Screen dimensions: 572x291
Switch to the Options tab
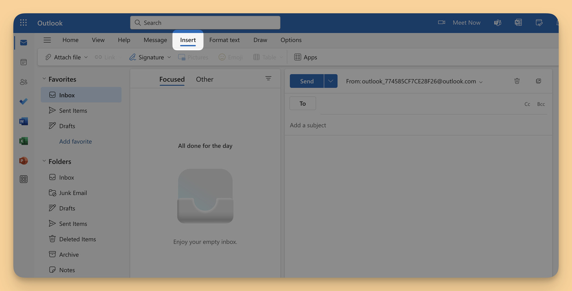click(291, 40)
